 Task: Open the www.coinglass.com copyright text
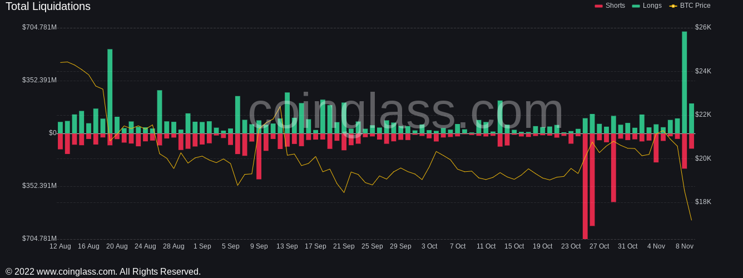pyautogui.click(x=103, y=272)
